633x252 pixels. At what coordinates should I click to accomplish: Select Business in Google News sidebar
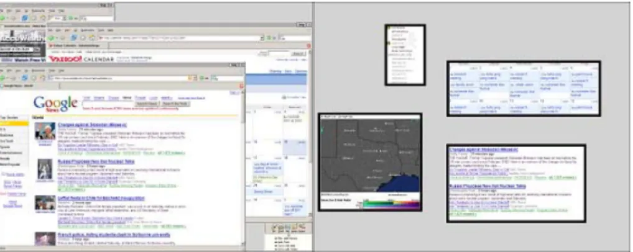pos(7,135)
